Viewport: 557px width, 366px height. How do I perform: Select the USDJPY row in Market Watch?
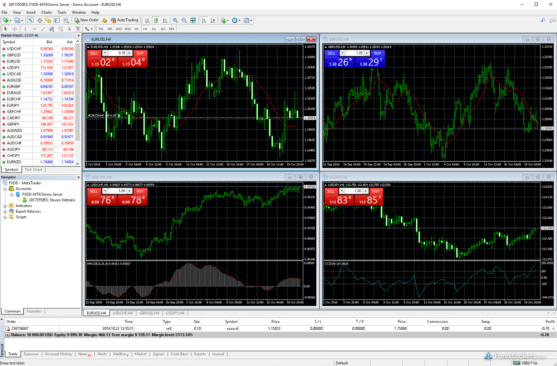(38, 67)
